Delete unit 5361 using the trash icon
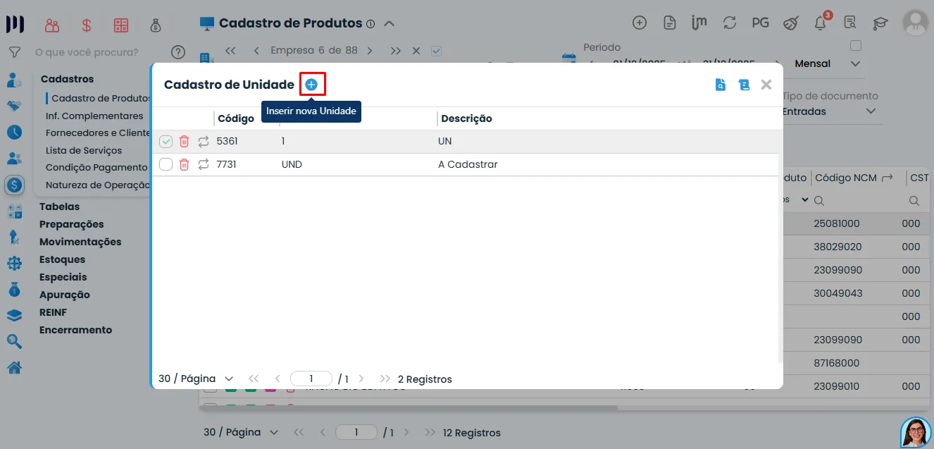The width and height of the screenshot is (934, 449). (x=184, y=141)
